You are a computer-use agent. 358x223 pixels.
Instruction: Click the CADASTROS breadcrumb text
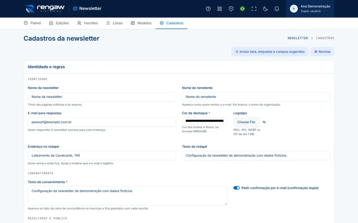(x=325, y=38)
